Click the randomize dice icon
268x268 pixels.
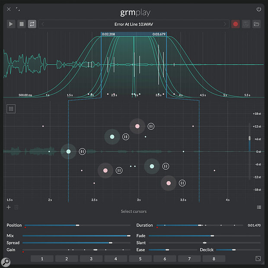pyautogui.click(x=258, y=259)
